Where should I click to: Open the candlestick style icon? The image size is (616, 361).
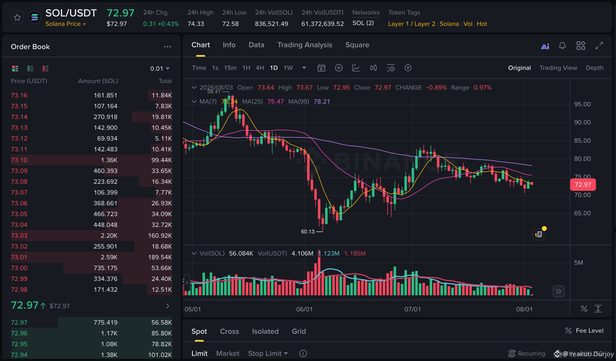pyautogui.click(x=373, y=68)
